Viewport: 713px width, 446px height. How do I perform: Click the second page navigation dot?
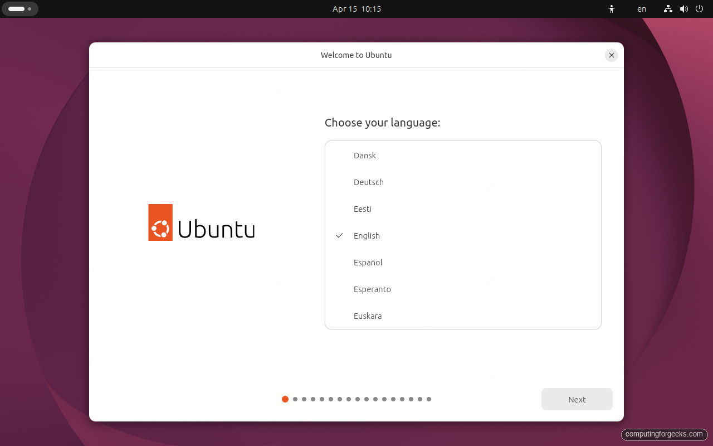click(295, 399)
